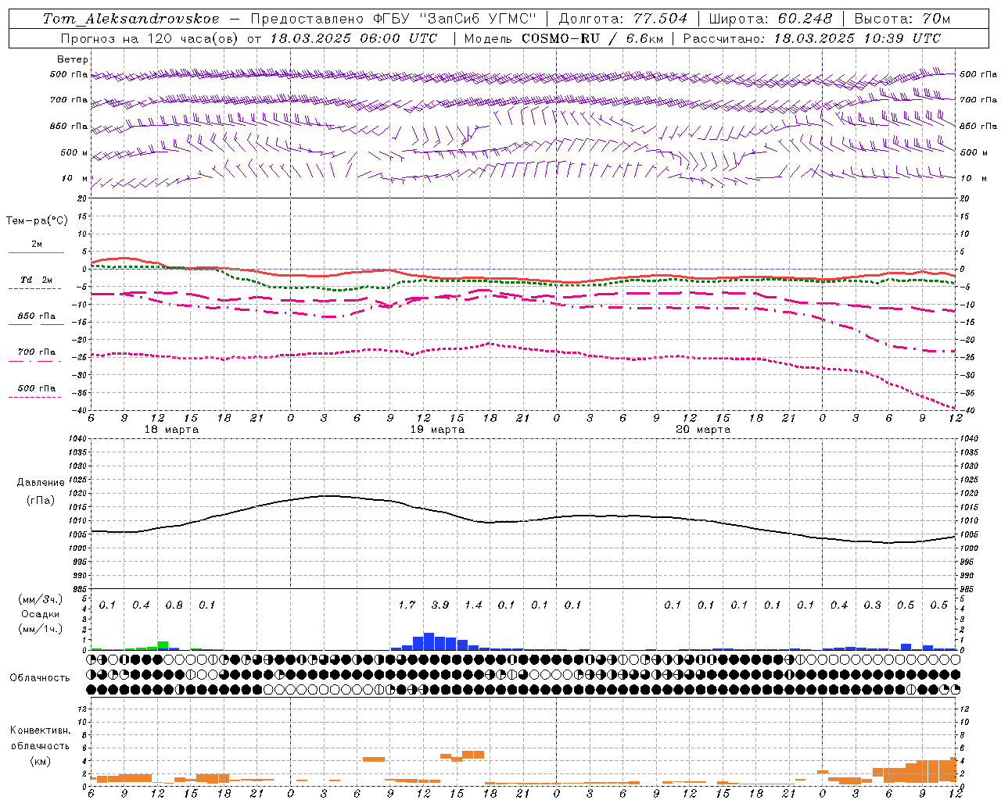The image size is (1001, 800).
Task: Click the 0.8 precipitation total value
Action: [x=174, y=605]
